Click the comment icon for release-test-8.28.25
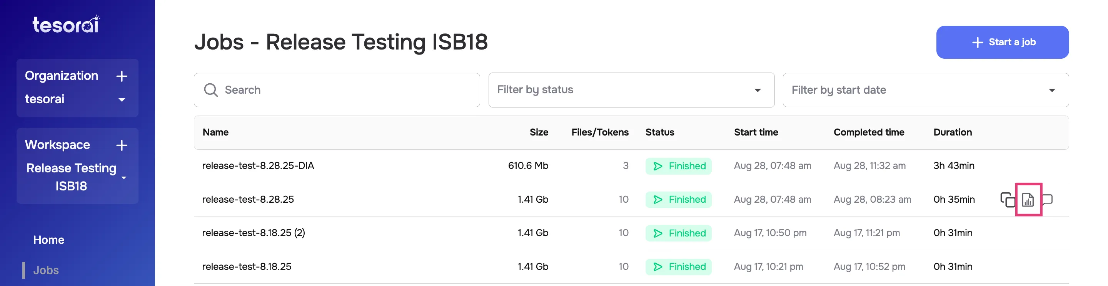Screen dimensions: 1108x286 [1048, 199]
